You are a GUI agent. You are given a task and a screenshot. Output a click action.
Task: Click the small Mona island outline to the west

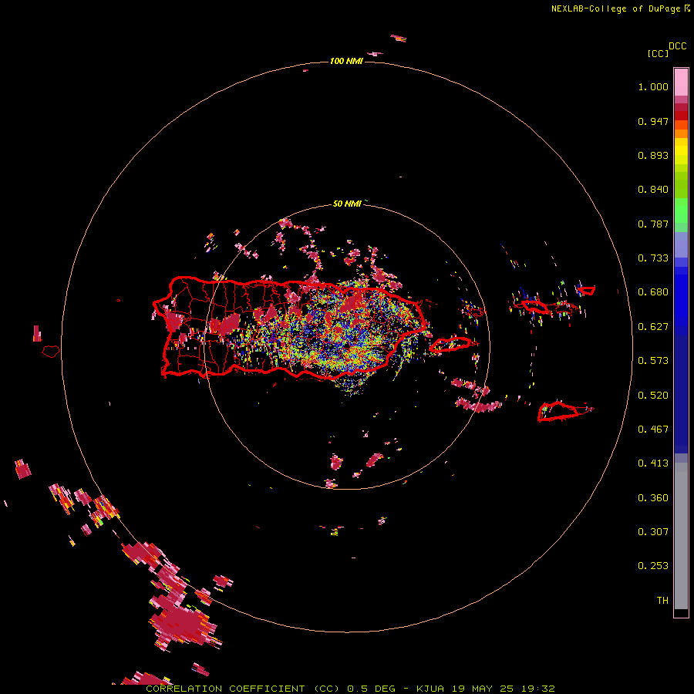[x=51, y=352]
